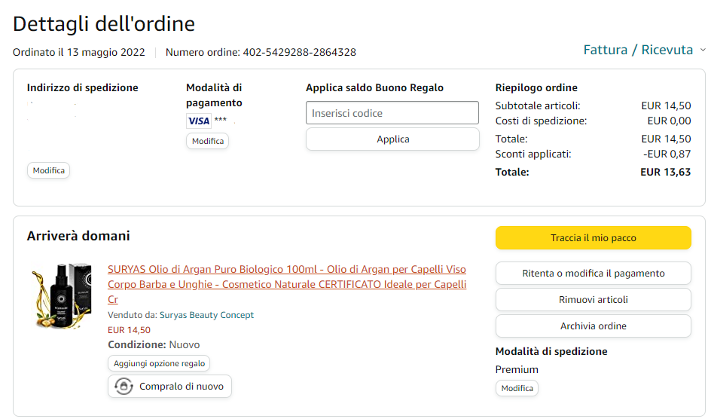Screen dimensions: 708x419
Task: Open the Suryas Beauty Concept seller link
Action: (206, 315)
